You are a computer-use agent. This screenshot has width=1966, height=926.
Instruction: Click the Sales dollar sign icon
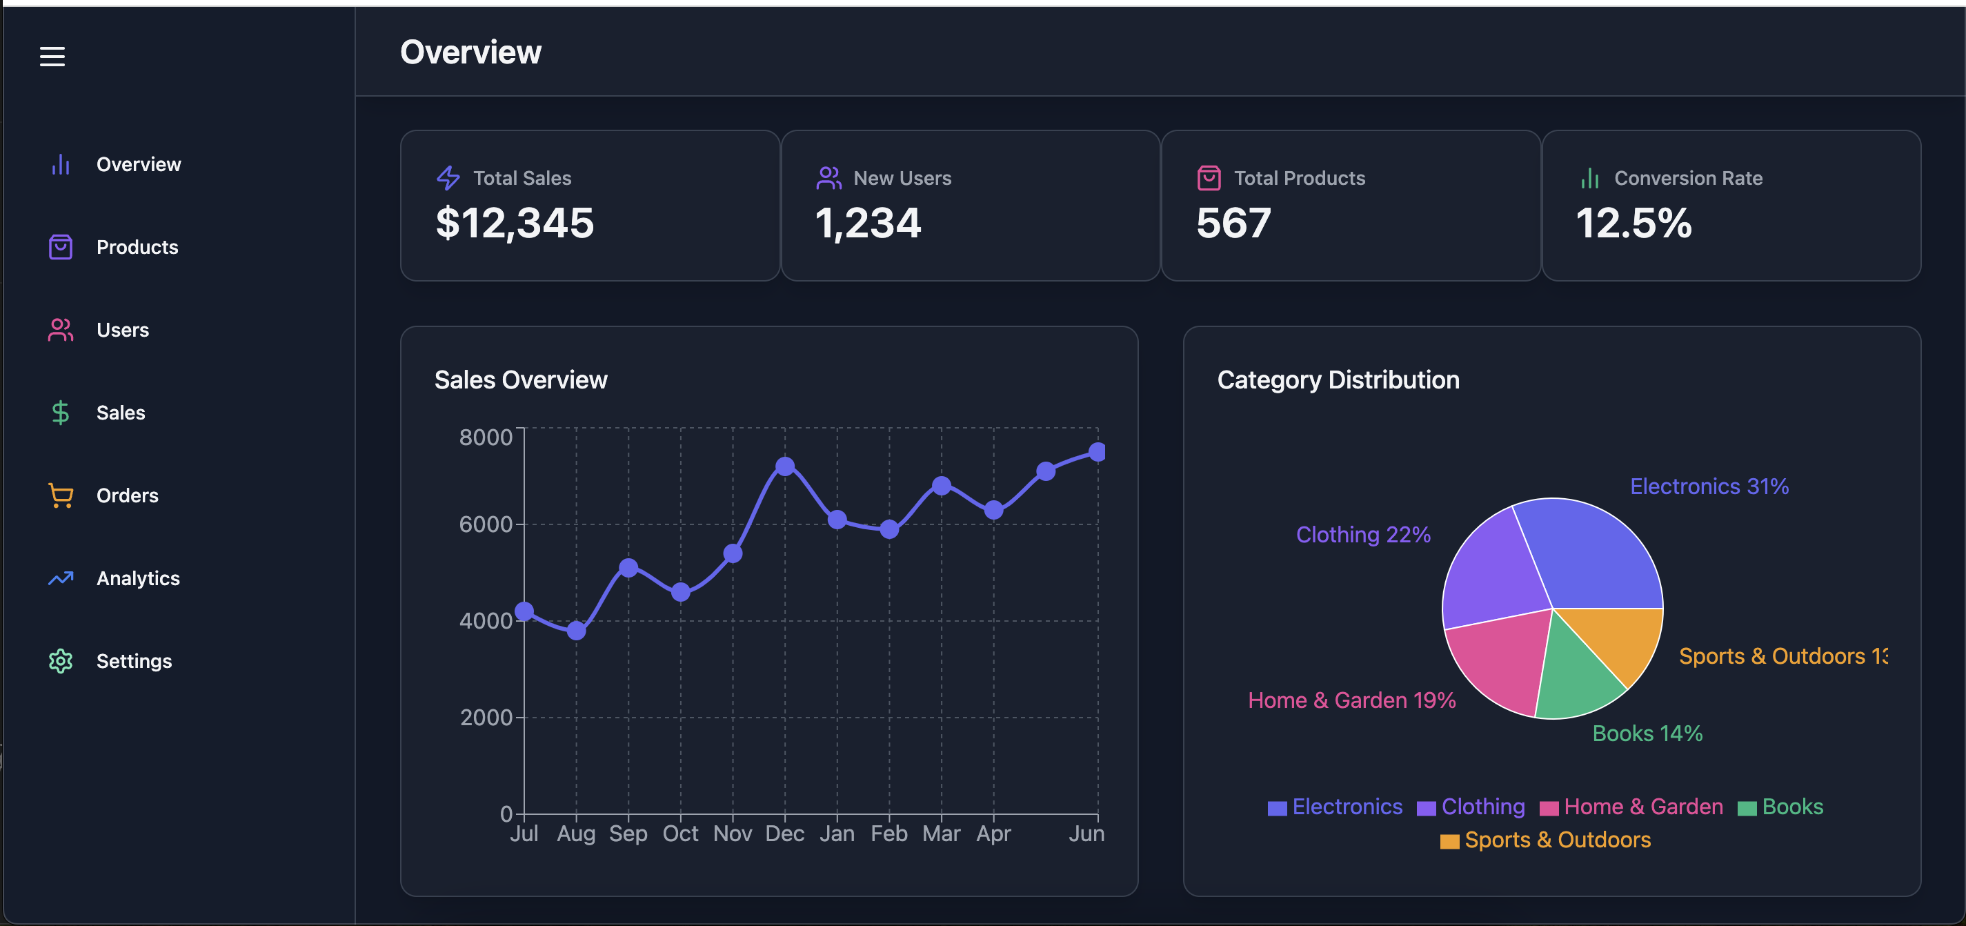click(60, 412)
